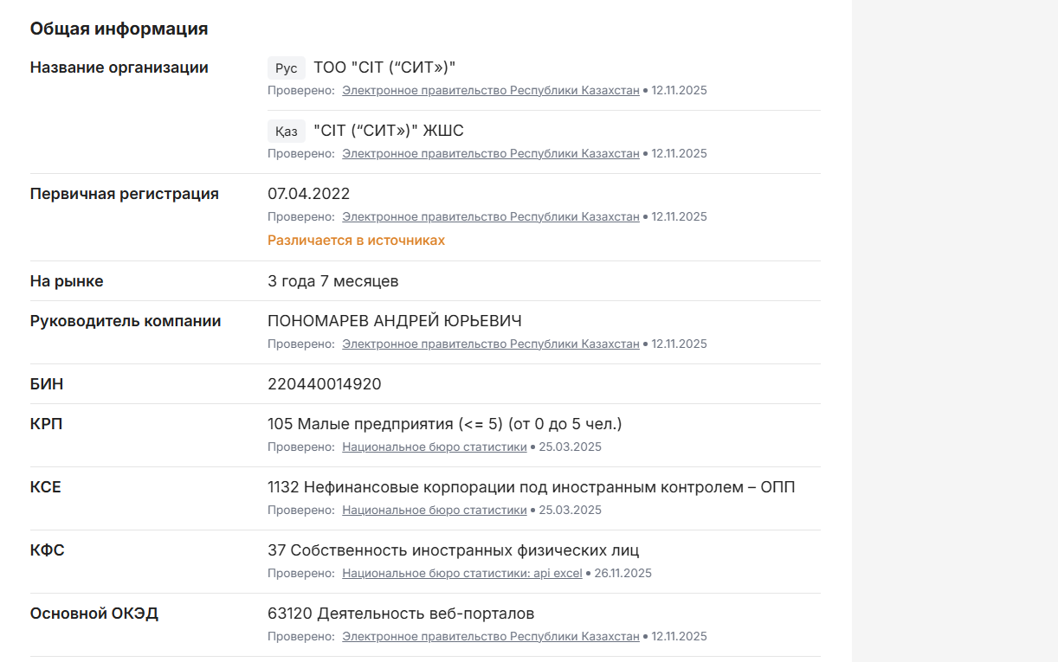1058x662 pixels.
Task: Open registration date verification source link
Action: pyautogui.click(x=490, y=216)
